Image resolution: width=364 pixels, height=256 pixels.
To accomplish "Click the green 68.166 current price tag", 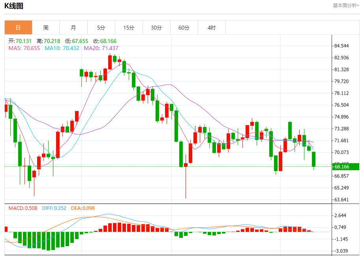I will (x=346, y=167).
